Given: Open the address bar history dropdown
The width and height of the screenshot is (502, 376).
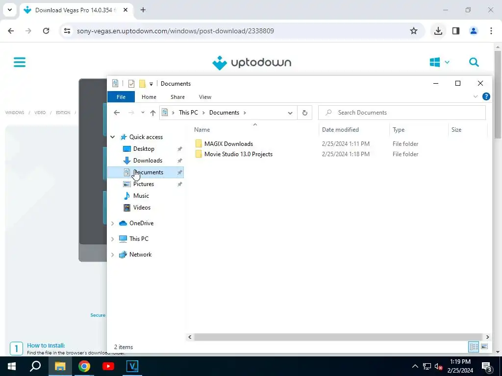Looking at the screenshot, I should [290, 113].
